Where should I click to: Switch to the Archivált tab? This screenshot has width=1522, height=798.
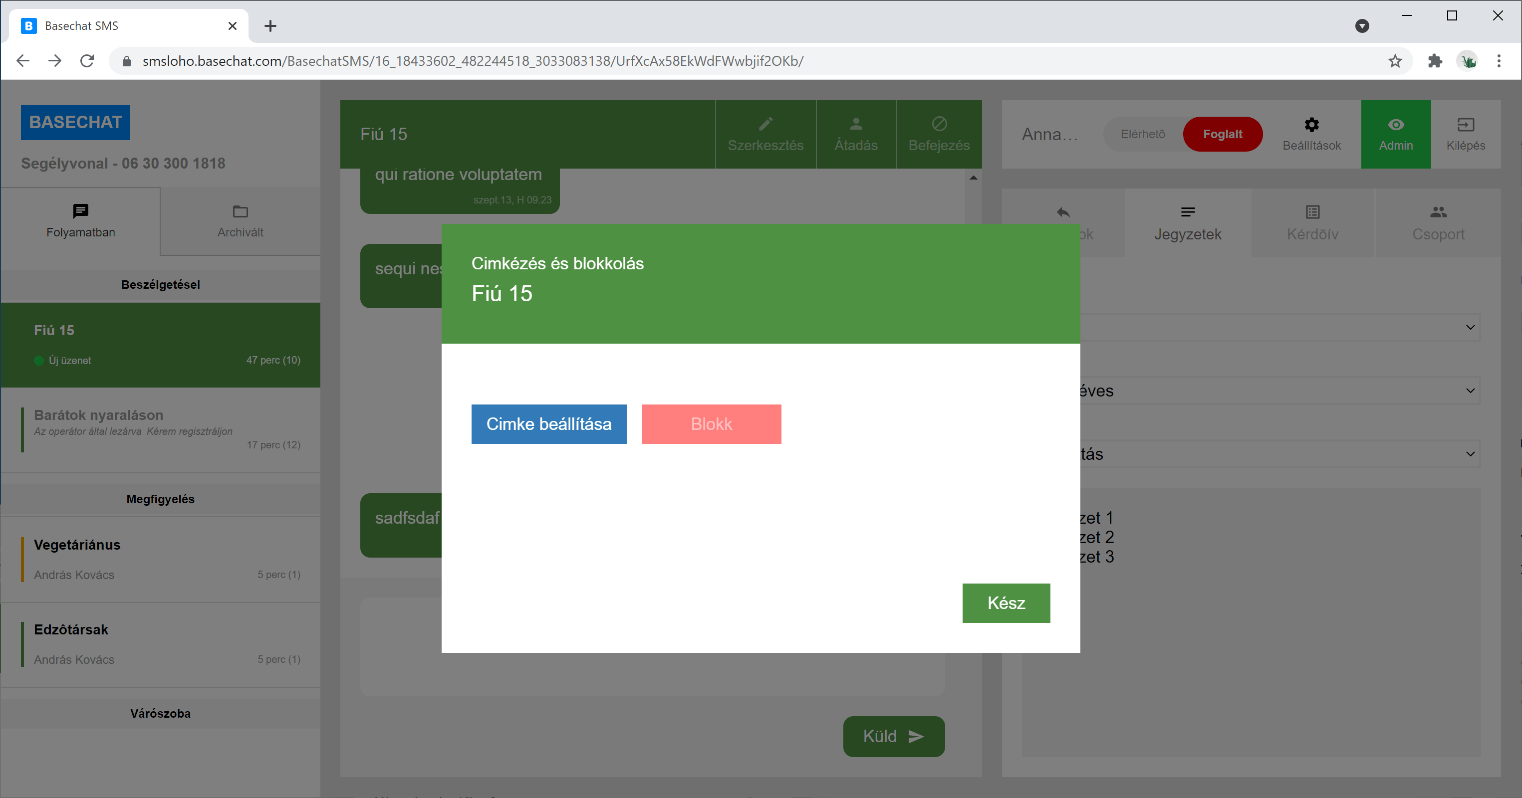pyautogui.click(x=240, y=221)
